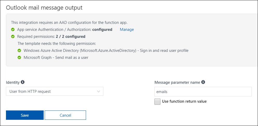
Task: Click the 'Use function return value' label text
Action: 184,101
